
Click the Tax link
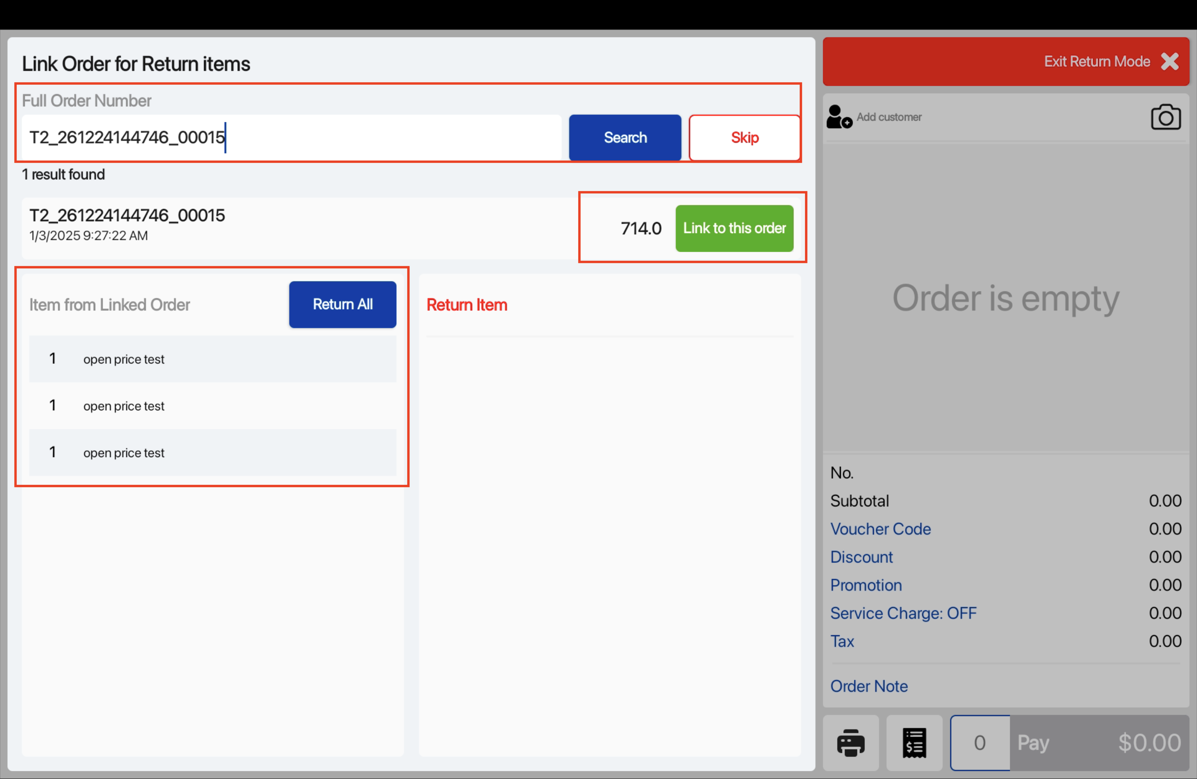pos(842,641)
